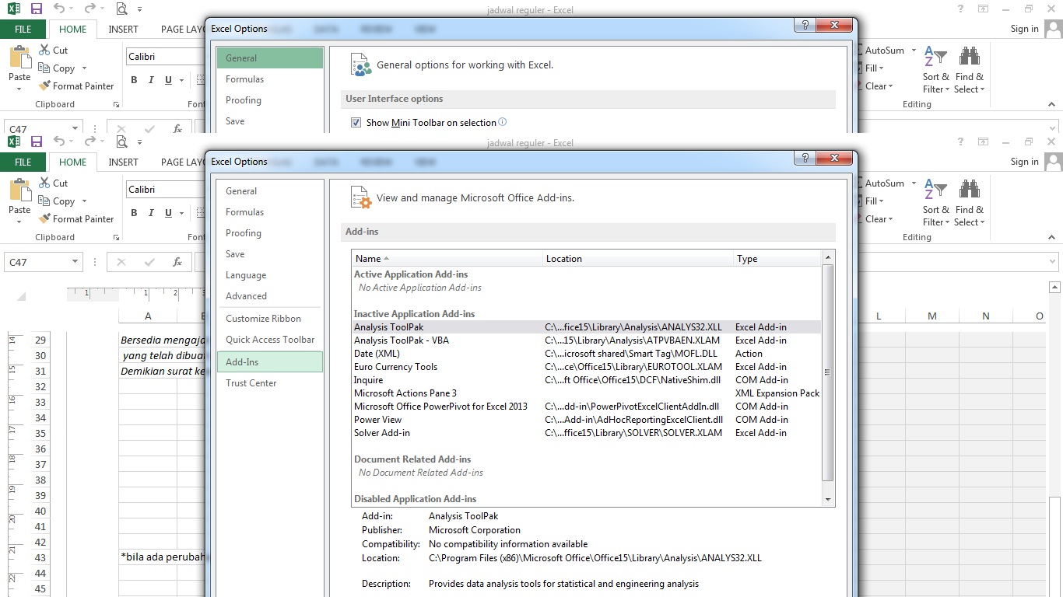Open FILE tab behind the Add-ins dialog
The image size is (1063, 597).
(23, 162)
